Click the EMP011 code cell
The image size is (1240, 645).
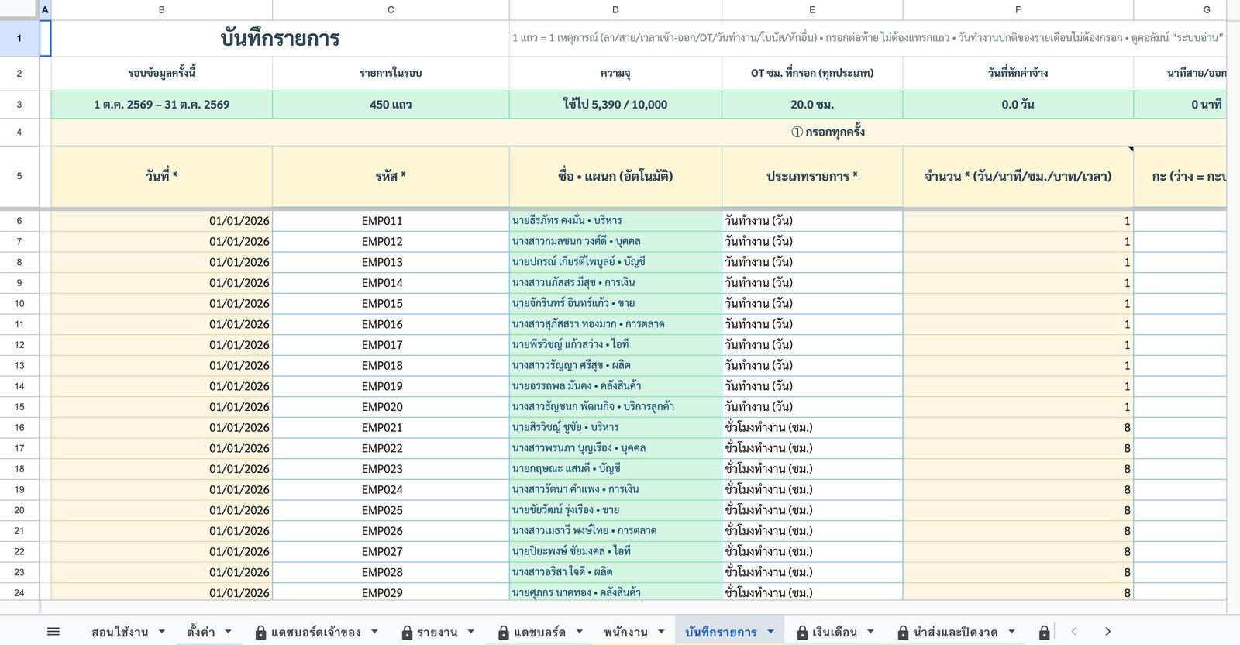click(x=391, y=221)
